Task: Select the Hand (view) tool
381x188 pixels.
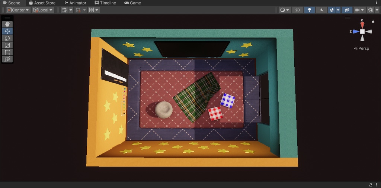Action: coord(7,24)
